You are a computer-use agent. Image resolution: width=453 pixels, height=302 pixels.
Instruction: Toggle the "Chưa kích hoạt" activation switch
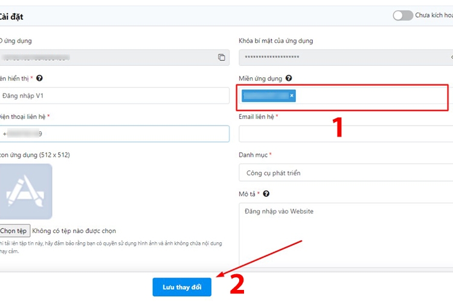402,15
